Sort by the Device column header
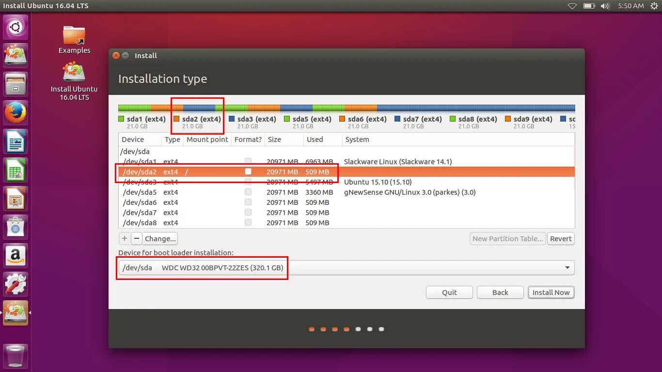The height and width of the screenshot is (372, 662). tap(140, 139)
